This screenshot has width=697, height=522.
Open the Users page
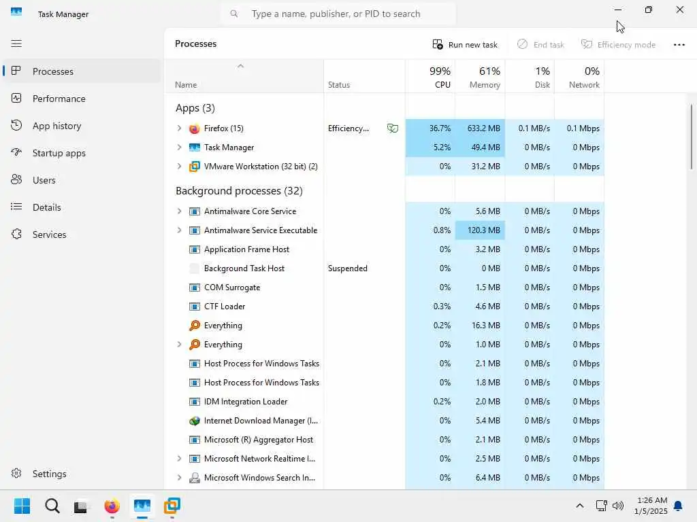pos(82,179)
